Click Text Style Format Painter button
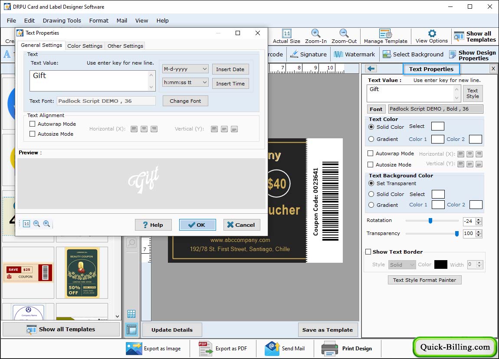The width and height of the screenshot is (499, 359). point(424,280)
